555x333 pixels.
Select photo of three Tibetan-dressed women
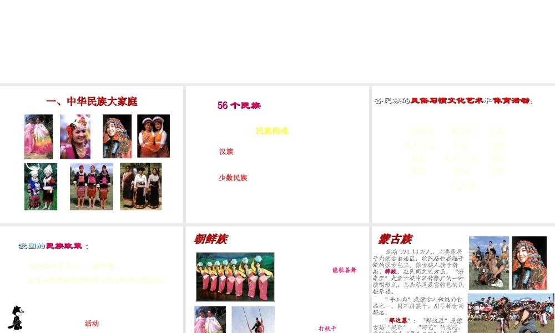(x=141, y=186)
